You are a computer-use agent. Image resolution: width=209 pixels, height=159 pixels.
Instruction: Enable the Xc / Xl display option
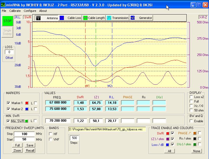[x=191, y=106]
